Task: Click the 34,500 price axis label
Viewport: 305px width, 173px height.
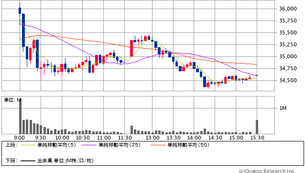Action: (x=288, y=80)
